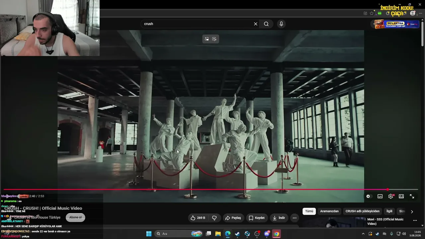Switch to theater mode
425x239 pixels.
(401, 196)
